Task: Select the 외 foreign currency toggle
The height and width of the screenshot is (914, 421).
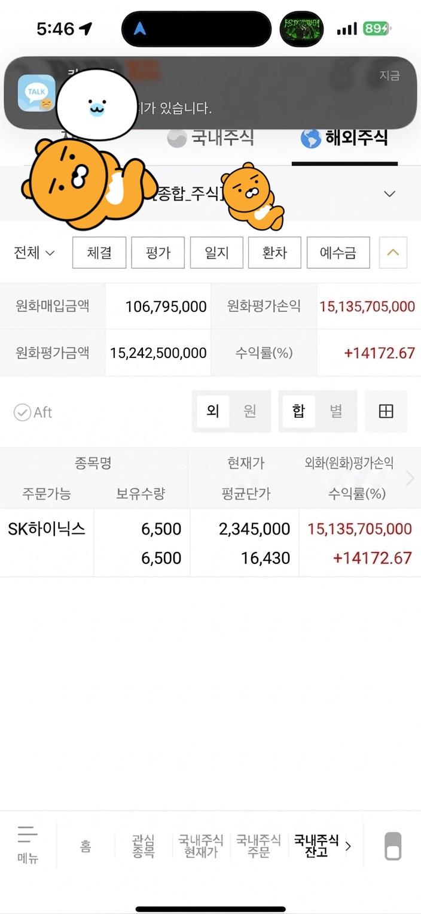Action: [213, 411]
